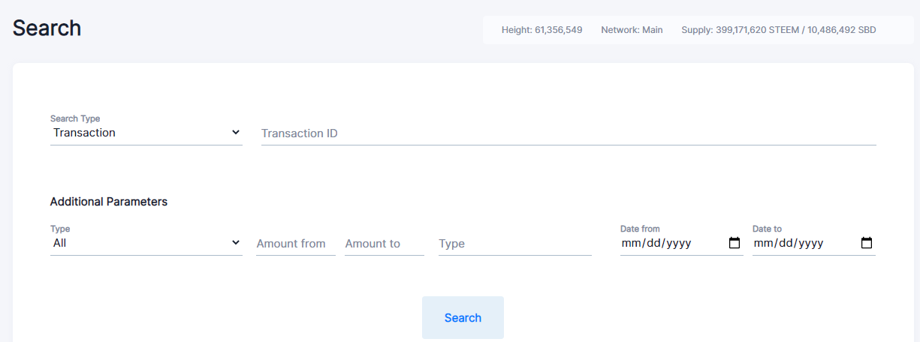The height and width of the screenshot is (342, 920).
Task: Open the Date from calendar picker icon
Action: point(734,243)
